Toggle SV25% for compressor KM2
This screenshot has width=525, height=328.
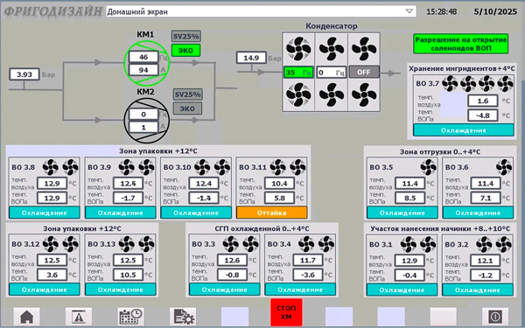tap(187, 94)
